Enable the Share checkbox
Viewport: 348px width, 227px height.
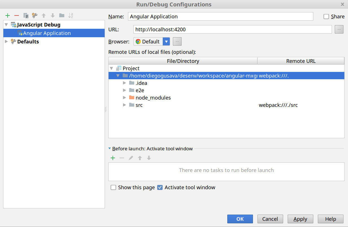326,16
